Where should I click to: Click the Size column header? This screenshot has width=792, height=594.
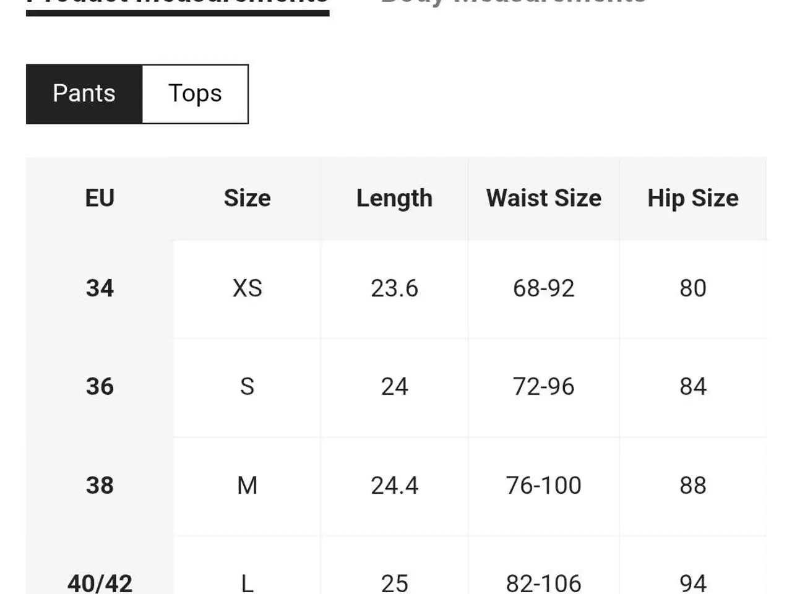click(x=247, y=199)
